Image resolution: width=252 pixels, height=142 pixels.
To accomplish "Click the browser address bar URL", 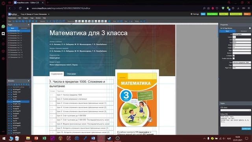I will [61, 8].
